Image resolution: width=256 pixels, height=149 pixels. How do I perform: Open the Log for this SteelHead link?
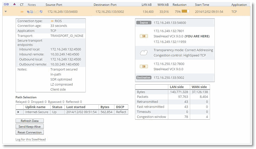point(31,139)
